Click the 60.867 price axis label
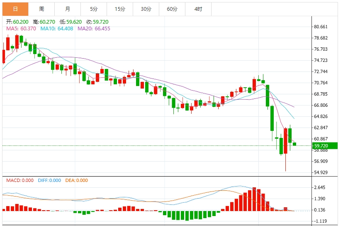Screen dimensions: 343x226 (x=321, y=139)
